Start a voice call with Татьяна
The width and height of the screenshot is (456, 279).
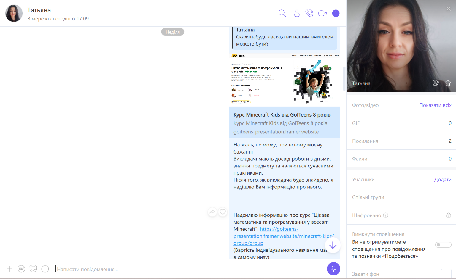click(x=309, y=13)
